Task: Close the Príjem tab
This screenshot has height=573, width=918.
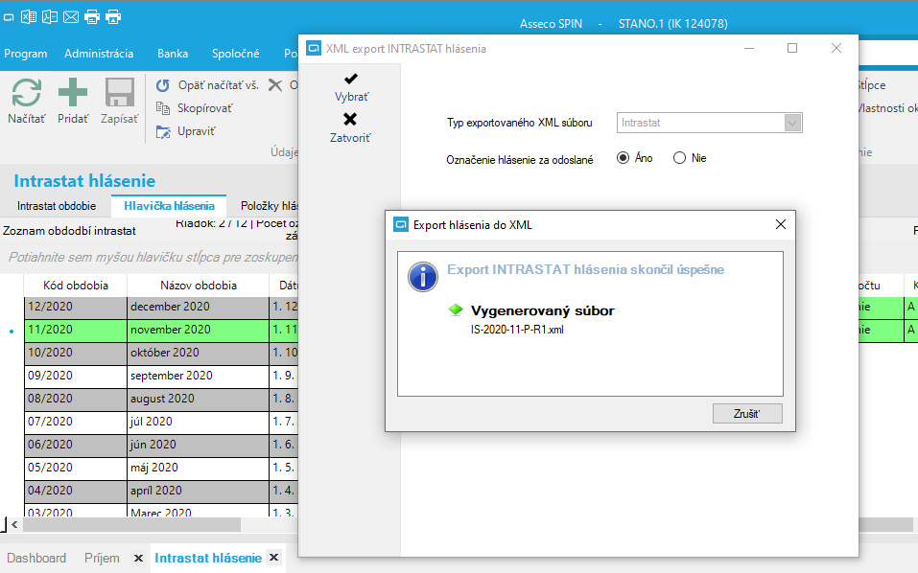Action: pos(138,558)
